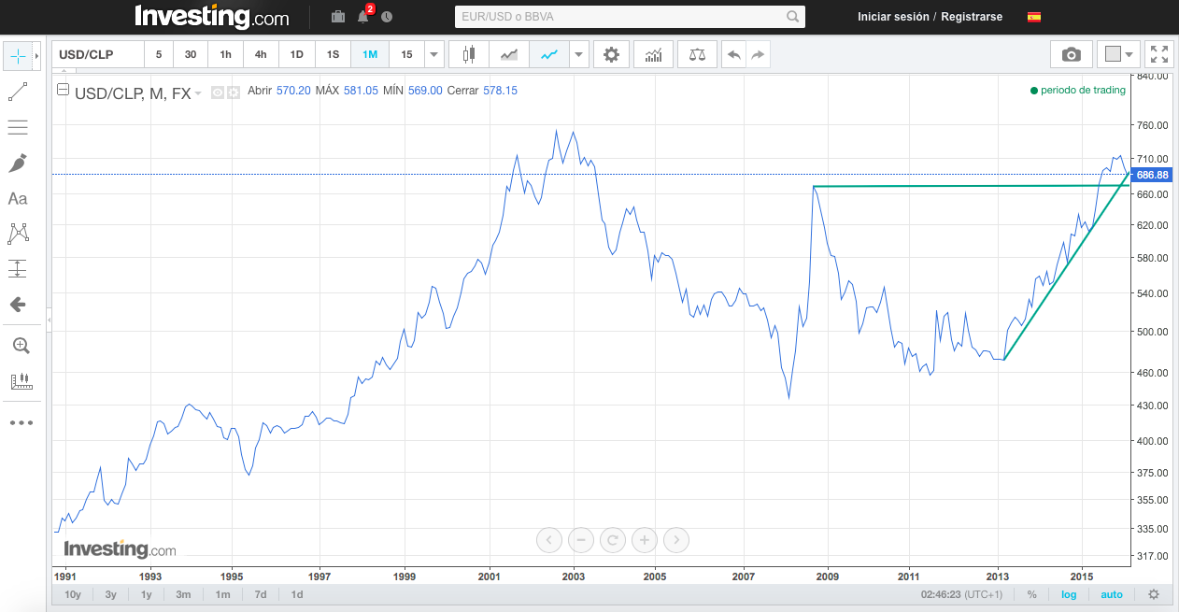Click the left arrow marker tool
The height and width of the screenshot is (612, 1179).
pos(18,305)
